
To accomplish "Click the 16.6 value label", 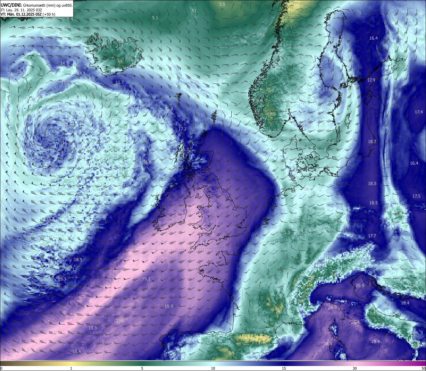I will (x=147, y=162).
